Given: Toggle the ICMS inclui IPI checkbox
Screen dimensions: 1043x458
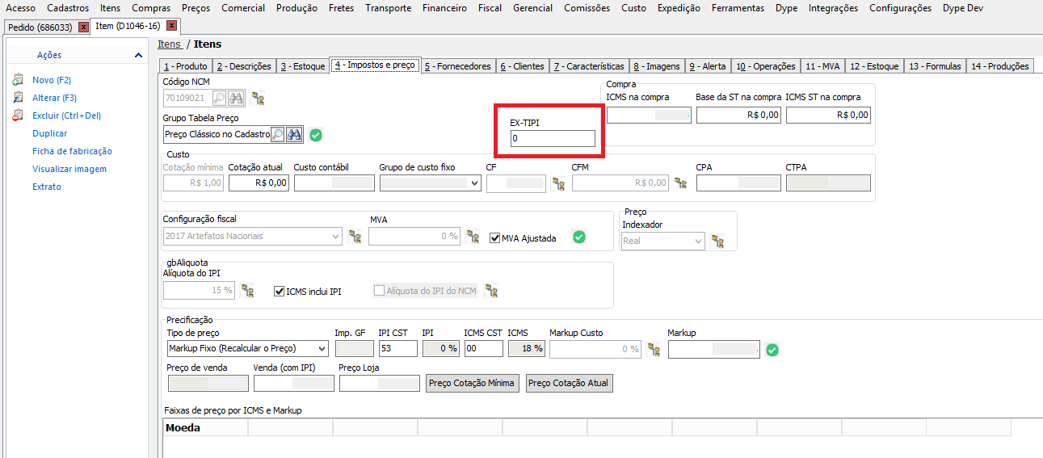Looking at the screenshot, I should coord(280,291).
